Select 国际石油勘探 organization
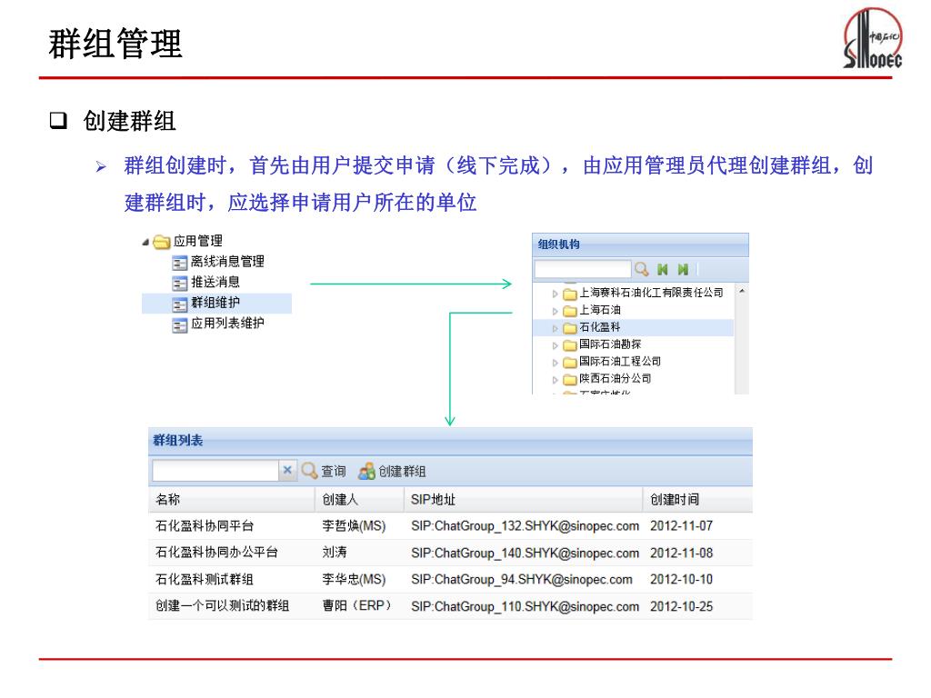 (x=610, y=344)
